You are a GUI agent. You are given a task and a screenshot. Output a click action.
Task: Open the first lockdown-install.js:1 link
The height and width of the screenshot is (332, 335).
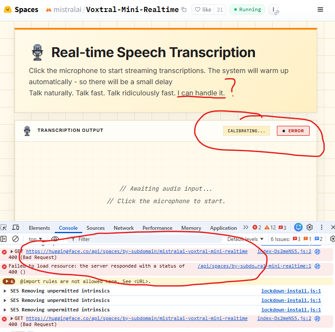point(291,291)
